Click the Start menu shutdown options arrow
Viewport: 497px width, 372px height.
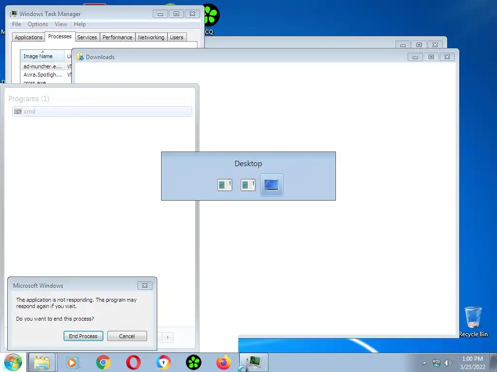click(167, 337)
